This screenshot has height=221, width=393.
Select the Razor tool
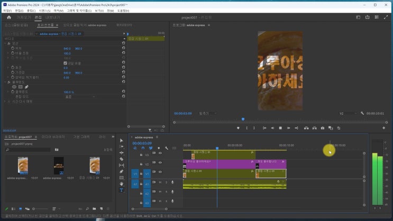pos(121,159)
